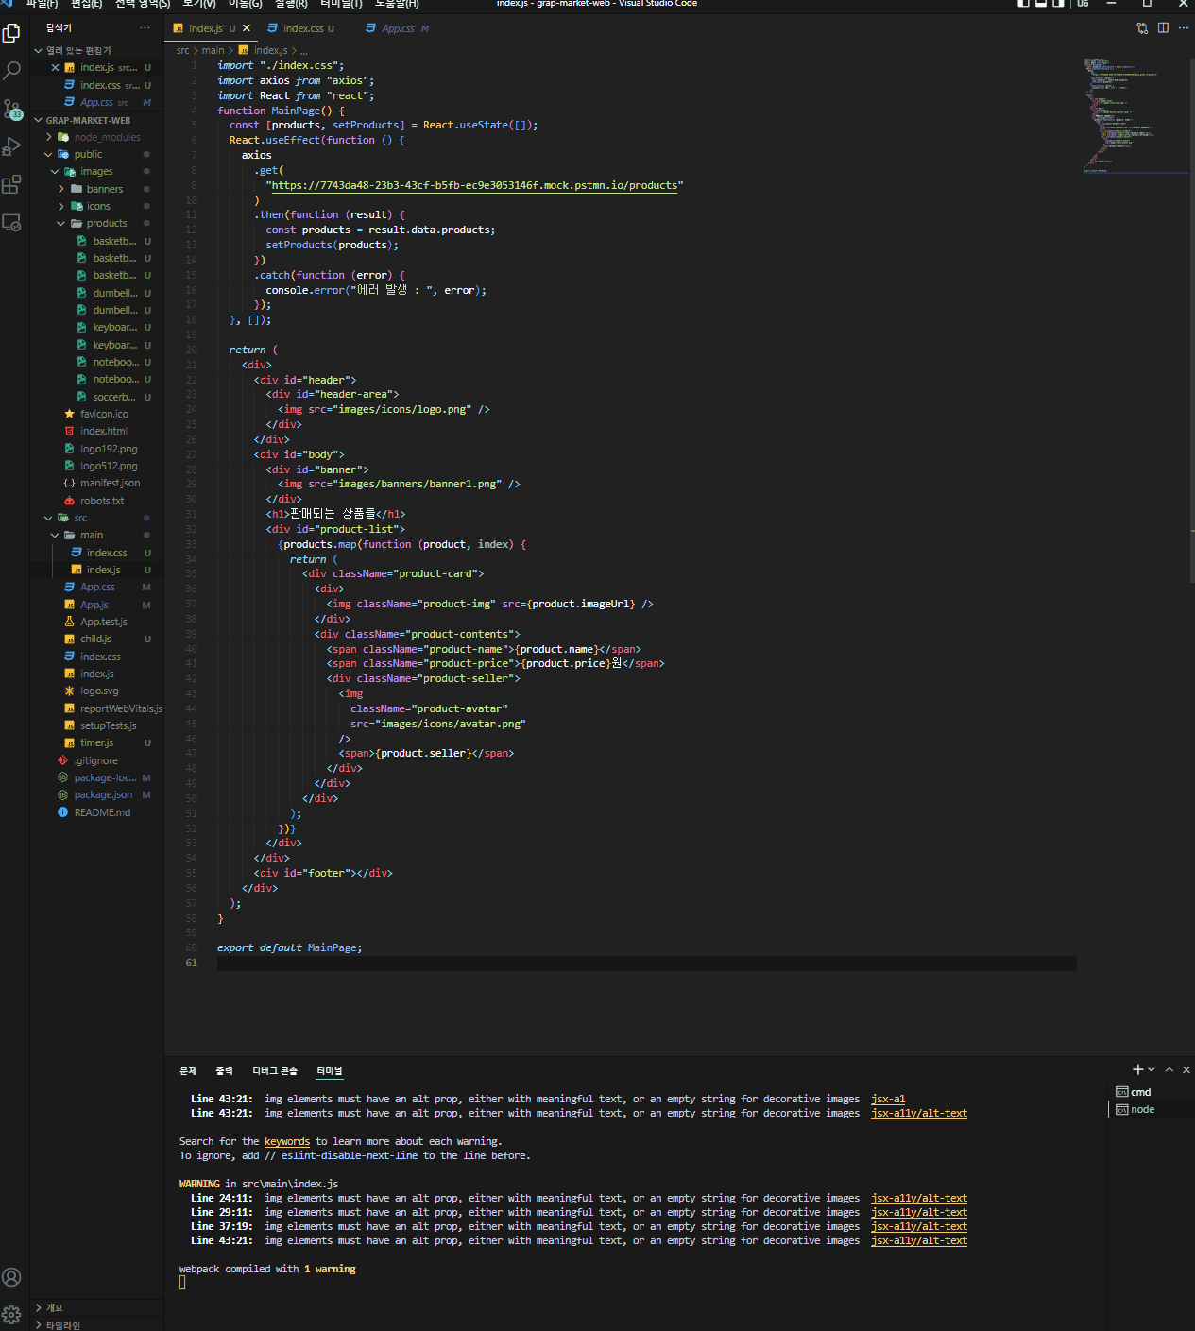This screenshot has width=1195, height=1331.
Task: Close the index.js editor tab
Action: tap(247, 28)
